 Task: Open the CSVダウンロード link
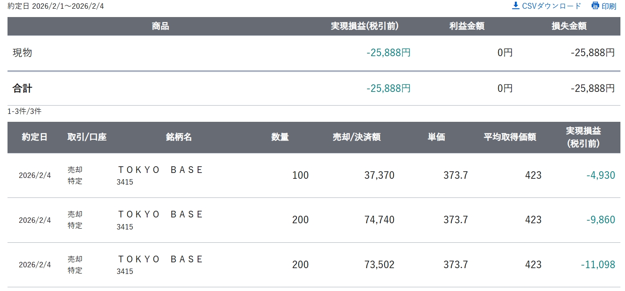[x=551, y=6]
